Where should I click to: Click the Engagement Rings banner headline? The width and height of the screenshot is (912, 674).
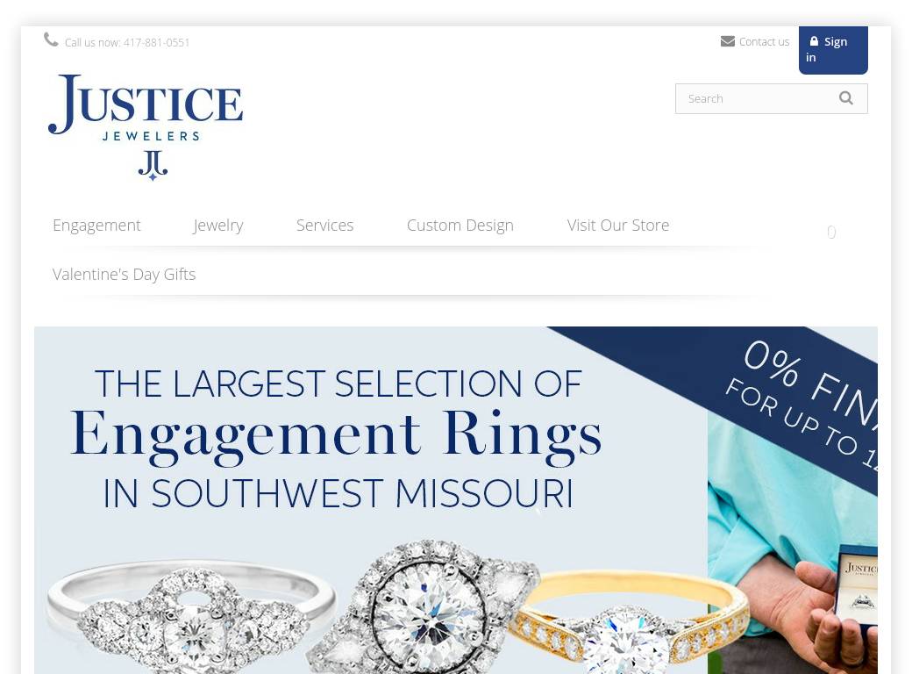coord(337,435)
